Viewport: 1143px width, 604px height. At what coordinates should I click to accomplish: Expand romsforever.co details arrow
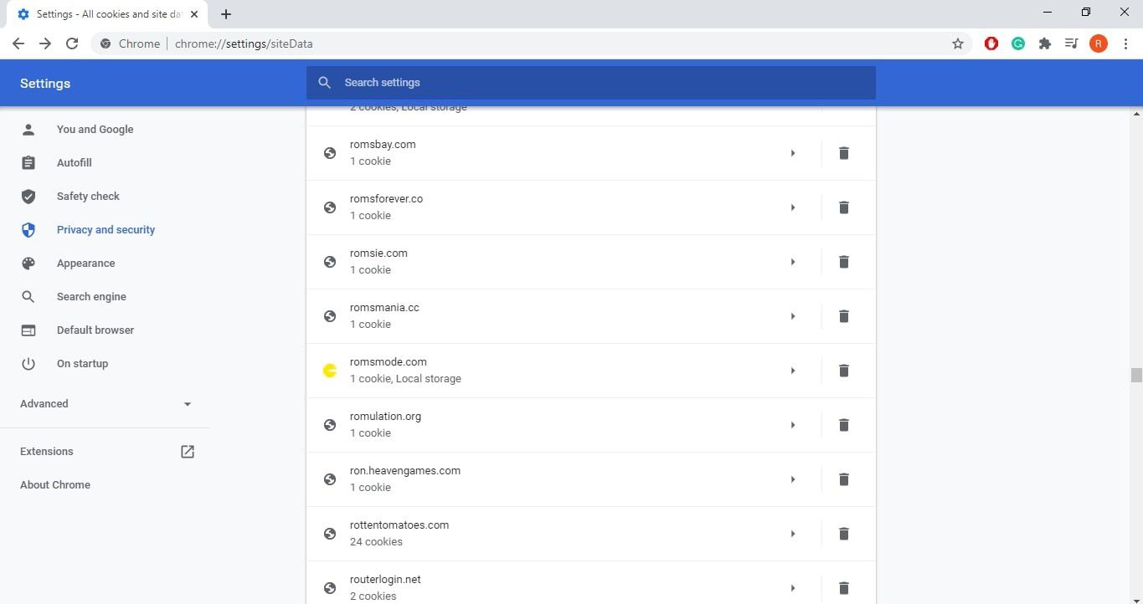click(x=792, y=207)
